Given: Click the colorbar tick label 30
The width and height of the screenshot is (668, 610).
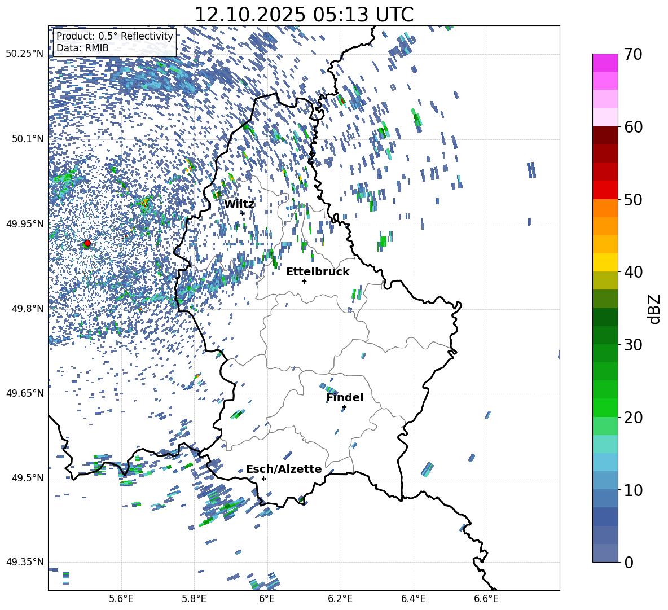Looking at the screenshot, I should pos(633,345).
